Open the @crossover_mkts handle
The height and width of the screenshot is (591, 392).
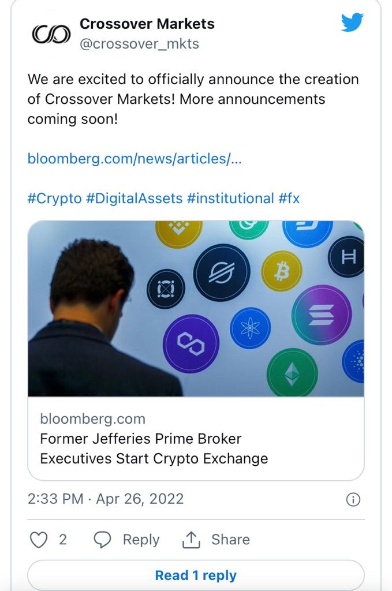tap(139, 44)
